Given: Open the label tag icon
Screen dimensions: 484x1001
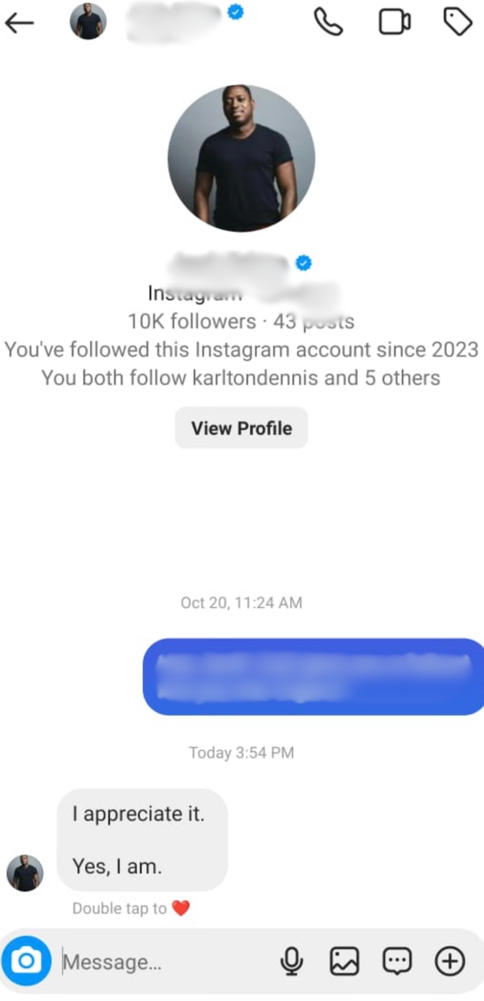Looking at the screenshot, I should [458, 22].
